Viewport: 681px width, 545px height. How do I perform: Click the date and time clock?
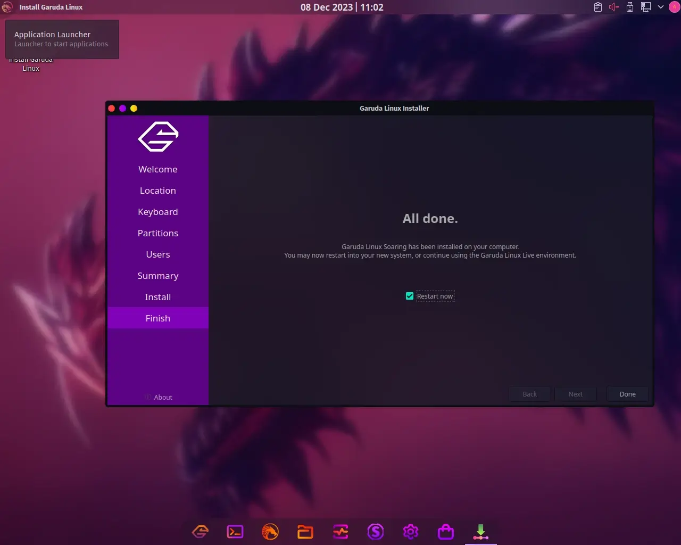pyautogui.click(x=342, y=7)
